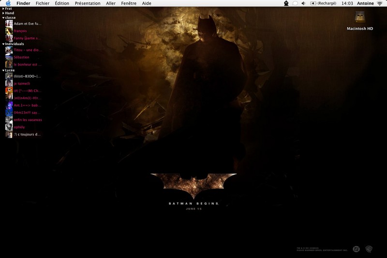Collapse the Individuals group
The height and width of the screenshot is (258, 387).
click(3, 44)
